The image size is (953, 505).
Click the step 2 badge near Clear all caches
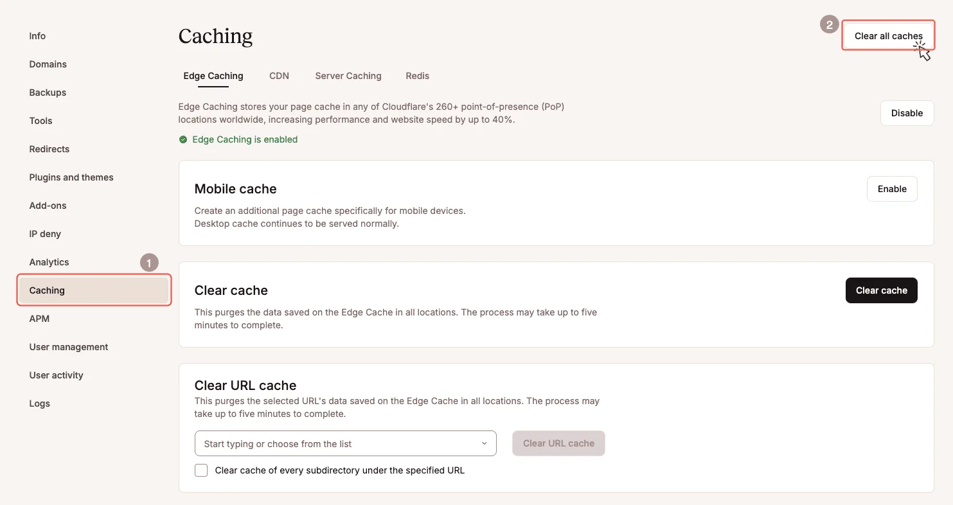(x=829, y=24)
